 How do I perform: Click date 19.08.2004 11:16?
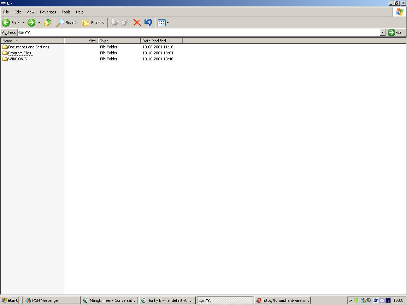pyautogui.click(x=158, y=47)
